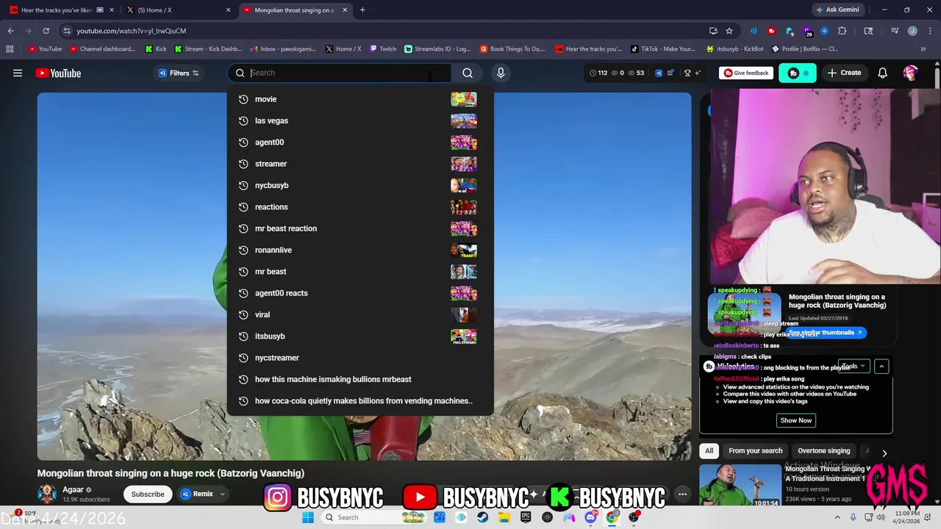Open the Filters options
This screenshot has width=941, height=529.
(179, 73)
